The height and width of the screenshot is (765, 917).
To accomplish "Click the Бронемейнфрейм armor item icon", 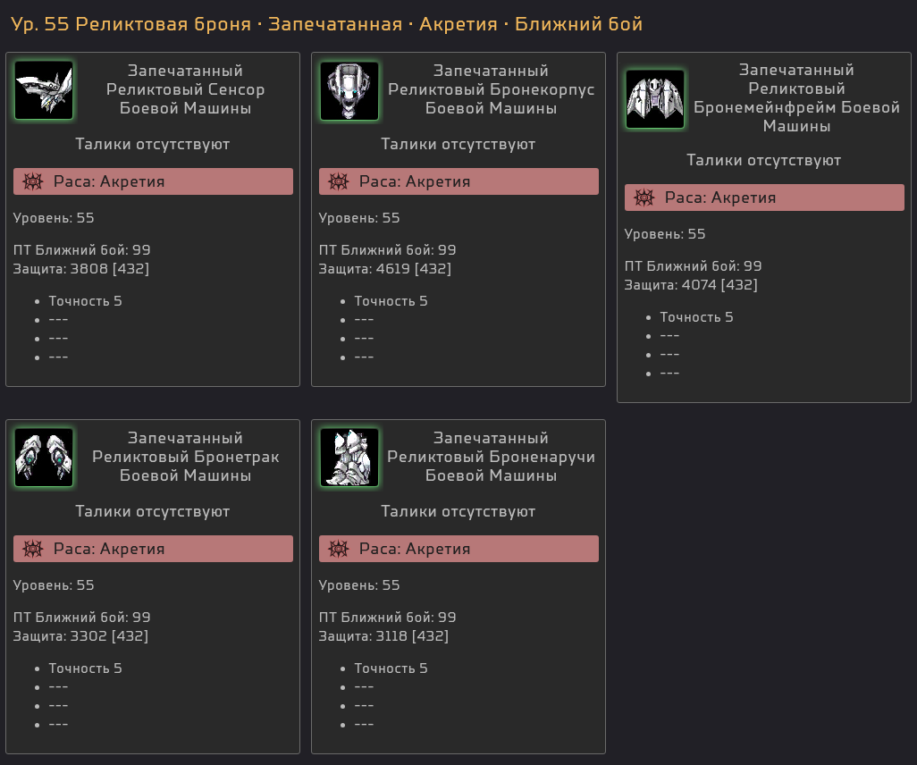I will point(655,99).
